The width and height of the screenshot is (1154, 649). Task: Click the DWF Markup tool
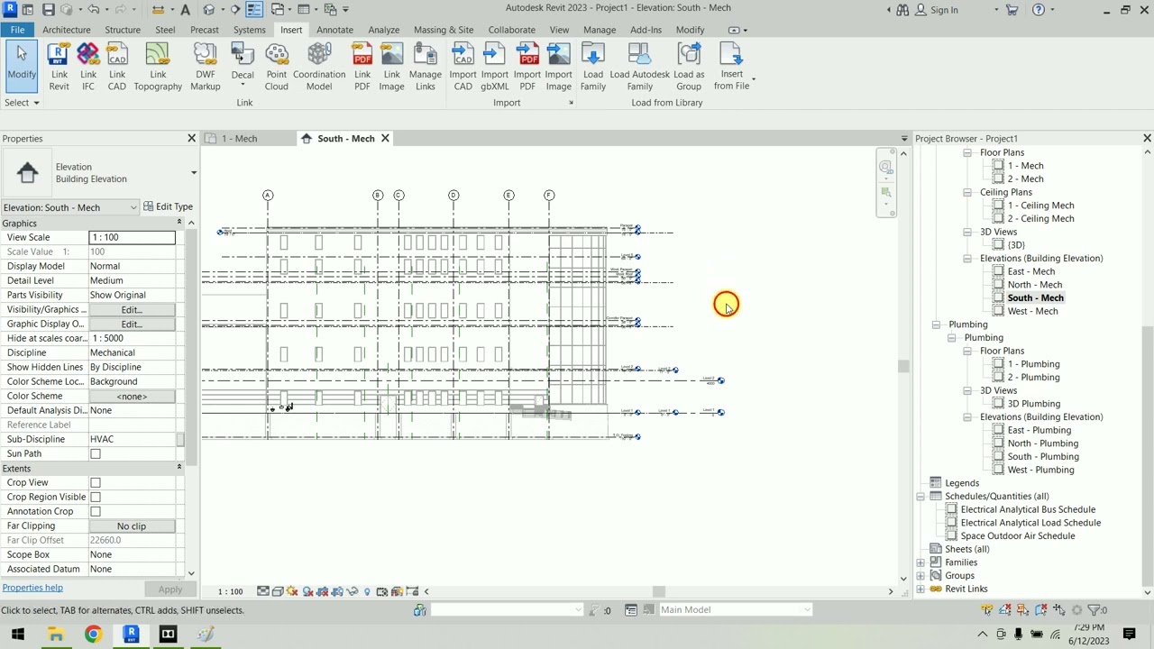pyautogui.click(x=205, y=66)
